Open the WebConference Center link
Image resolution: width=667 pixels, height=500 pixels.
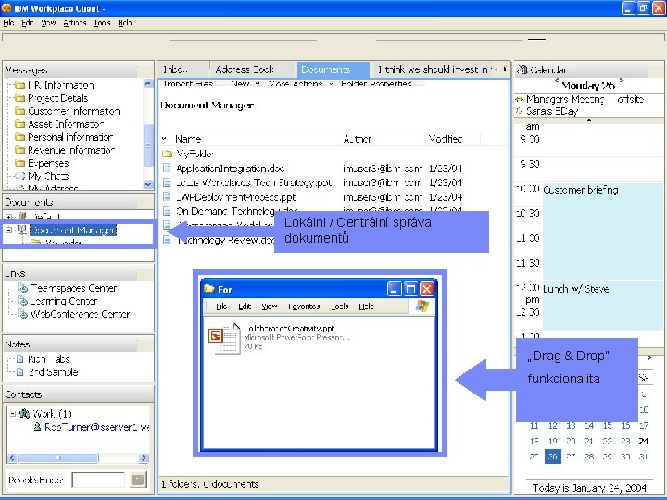pyautogui.click(x=80, y=314)
